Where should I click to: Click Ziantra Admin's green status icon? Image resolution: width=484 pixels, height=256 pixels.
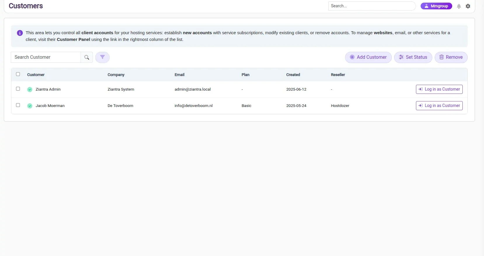30,89
